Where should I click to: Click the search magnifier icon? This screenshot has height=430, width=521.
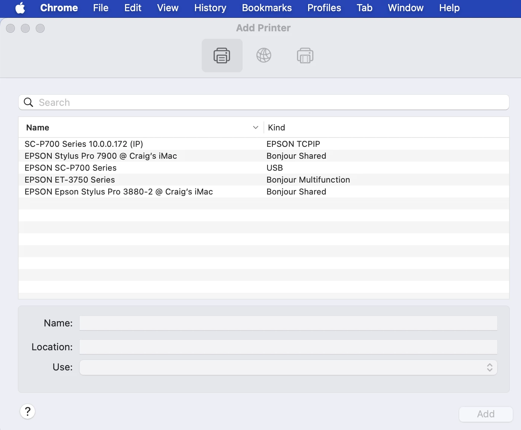tap(29, 102)
